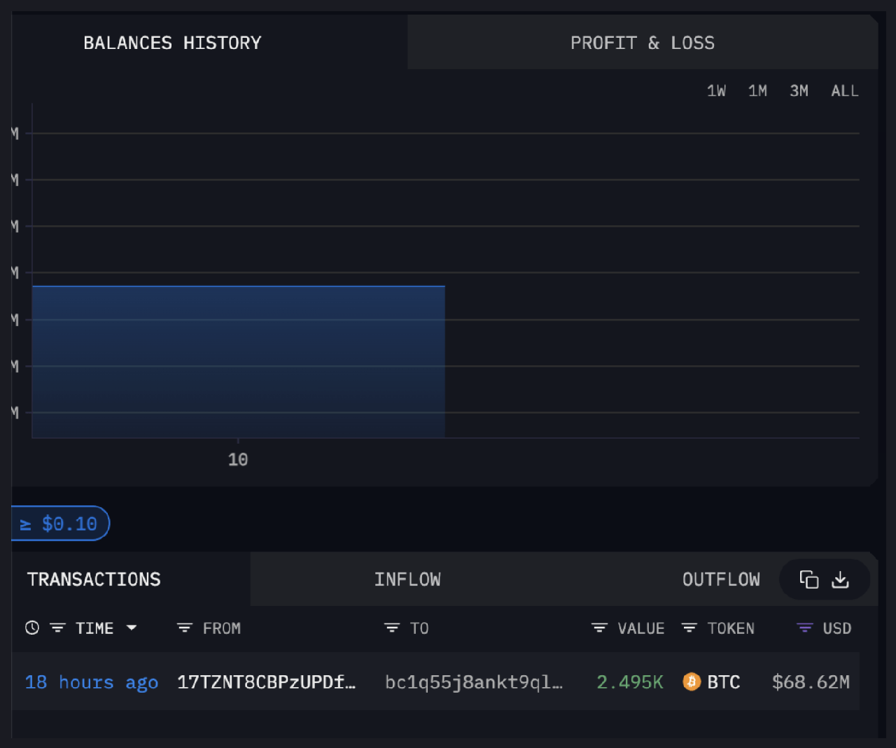Open the TOKEN column filter icon

689,628
